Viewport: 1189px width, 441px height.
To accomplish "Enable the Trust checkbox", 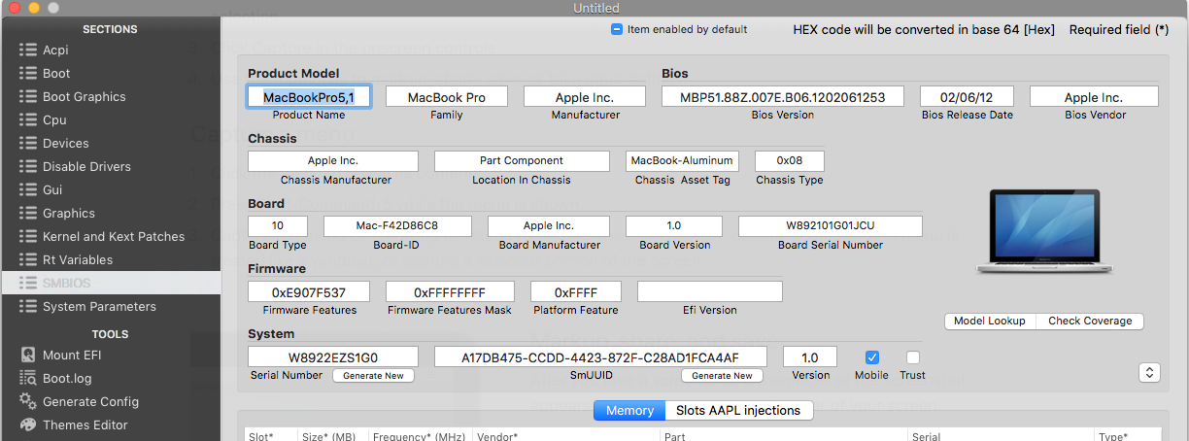I will pyautogui.click(x=912, y=357).
